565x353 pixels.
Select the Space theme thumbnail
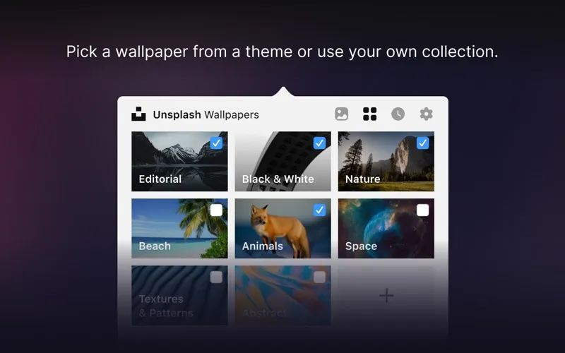click(386, 228)
